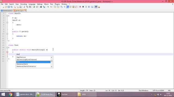Toggle word wrap toolbar button
This screenshot has height=97, width=174.
point(62,7)
